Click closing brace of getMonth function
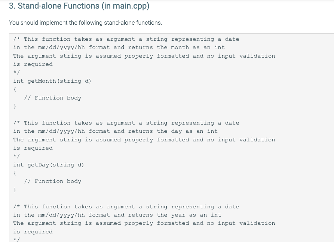The width and height of the screenshot is (334, 242). click(x=15, y=106)
